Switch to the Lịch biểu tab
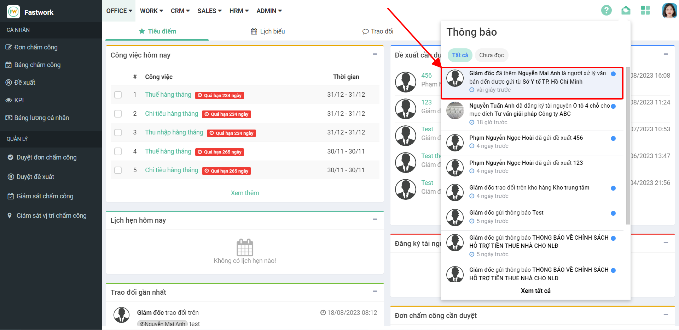The height and width of the screenshot is (330, 679). [x=268, y=31]
